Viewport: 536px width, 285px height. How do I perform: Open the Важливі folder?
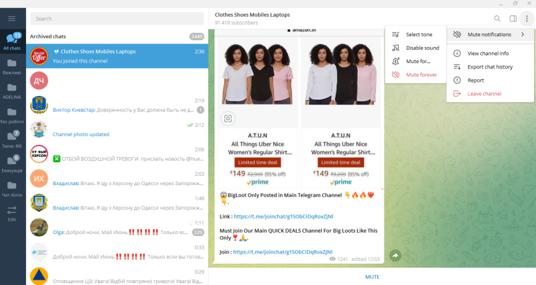tap(12, 66)
